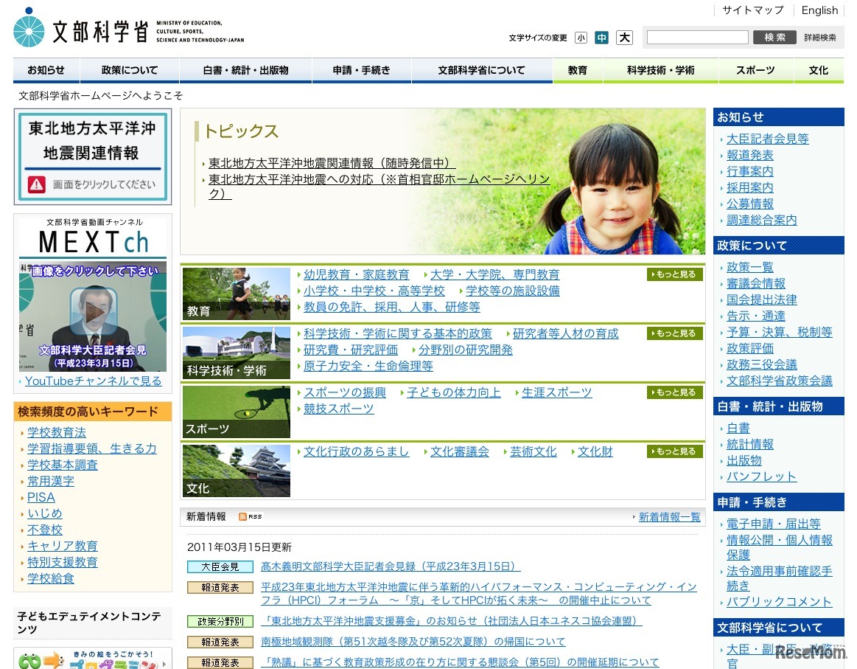857x669 pixels.
Task: Focus the site search text field
Action: pos(697,38)
